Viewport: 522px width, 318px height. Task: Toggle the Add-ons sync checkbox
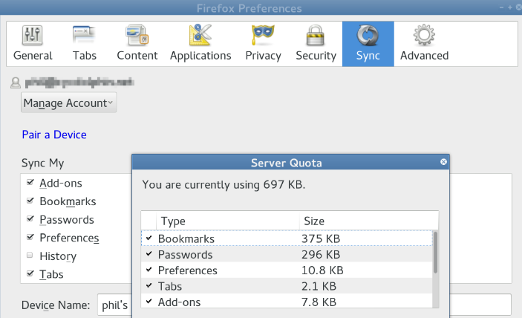30,182
